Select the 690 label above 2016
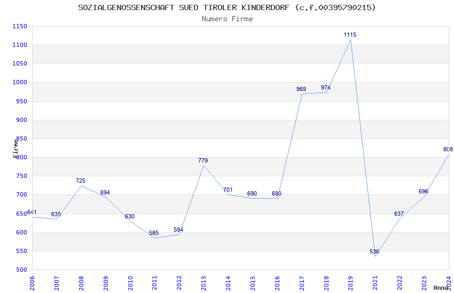Viewport: 454px width, 293px height. 277,194
